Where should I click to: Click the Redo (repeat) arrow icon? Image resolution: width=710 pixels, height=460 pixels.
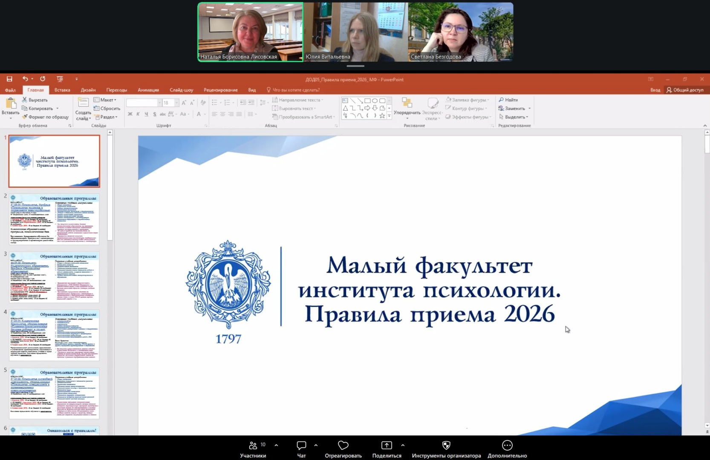click(x=43, y=79)
